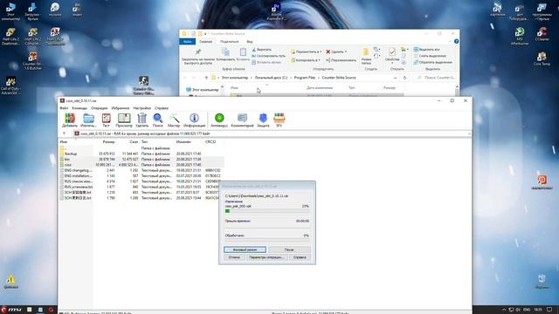Click the Пауза button in extraction dialog
Screen dimensions: 559x314
pos(289,249)
